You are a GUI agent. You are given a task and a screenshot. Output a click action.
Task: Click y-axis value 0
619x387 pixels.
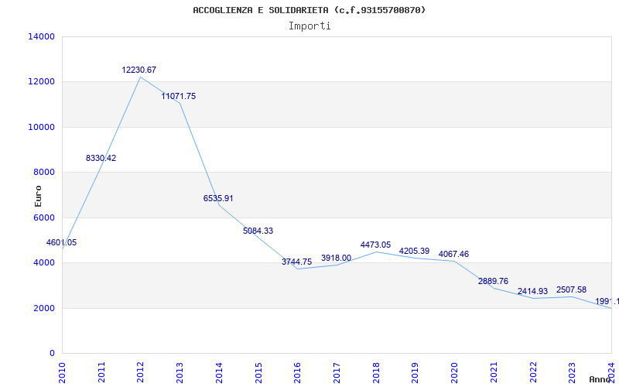52,354
